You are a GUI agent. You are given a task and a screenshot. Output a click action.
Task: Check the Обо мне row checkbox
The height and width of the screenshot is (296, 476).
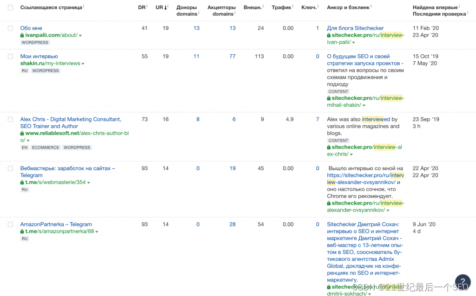10,28
